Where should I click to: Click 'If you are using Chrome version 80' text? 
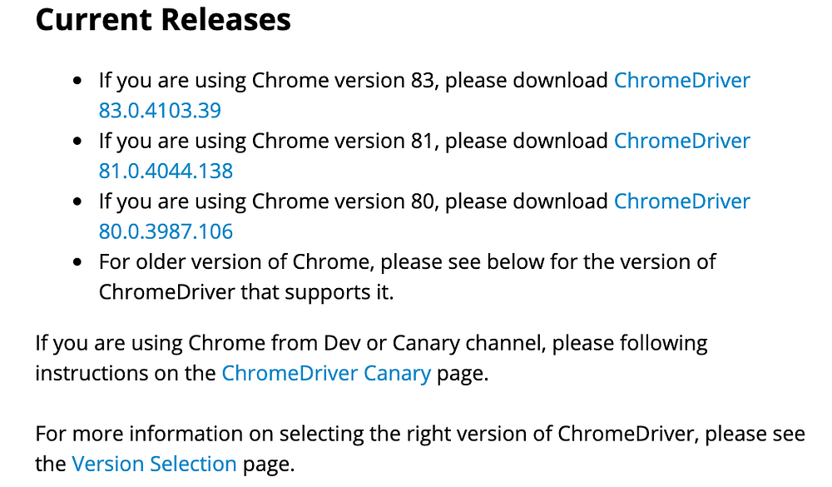tap(269, 201)
